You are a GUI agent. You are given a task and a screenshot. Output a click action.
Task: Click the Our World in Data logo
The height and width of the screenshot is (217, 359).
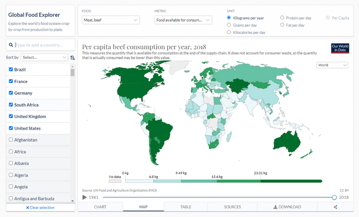click(x=340, y=48)
